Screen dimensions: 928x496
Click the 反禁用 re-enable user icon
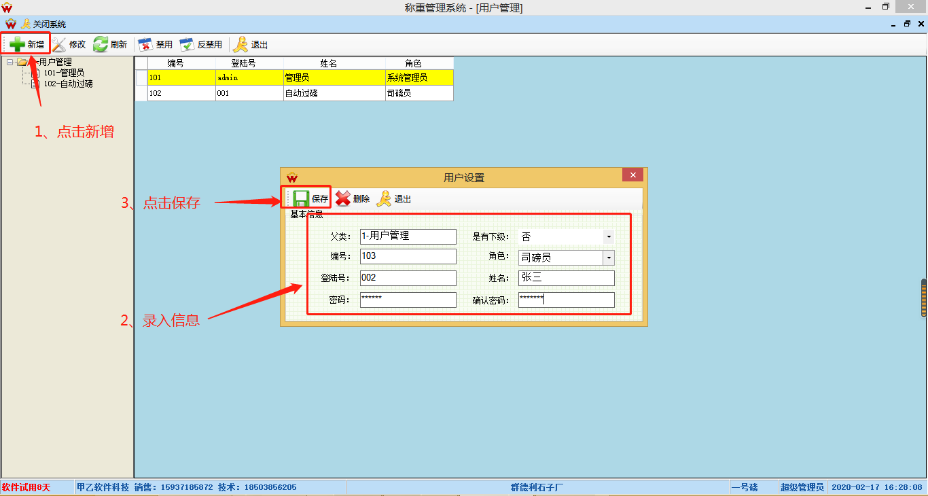coord(188,45)
